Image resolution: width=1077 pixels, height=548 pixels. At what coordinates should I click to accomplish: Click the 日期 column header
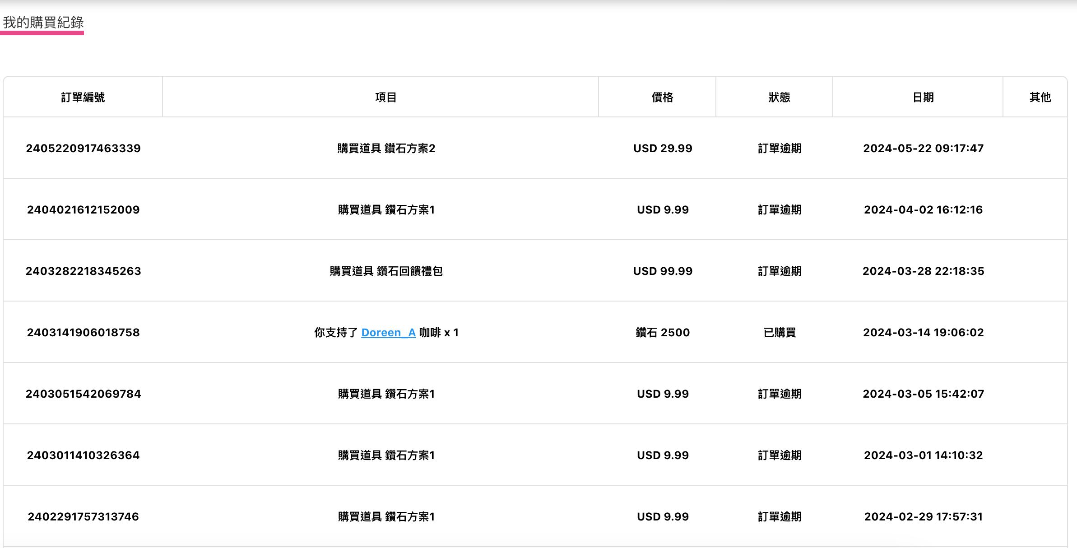pos(923,97)
